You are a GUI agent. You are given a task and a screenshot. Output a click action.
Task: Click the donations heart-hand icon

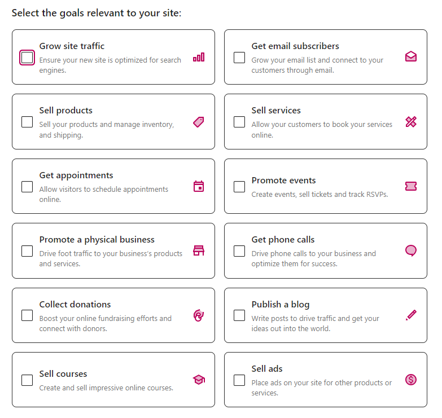[x=199, y=315]
